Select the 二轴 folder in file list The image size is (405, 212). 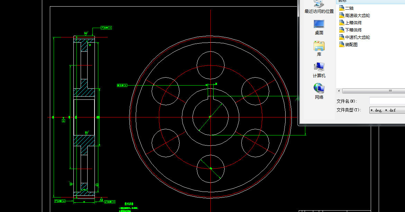click(346, 8)
